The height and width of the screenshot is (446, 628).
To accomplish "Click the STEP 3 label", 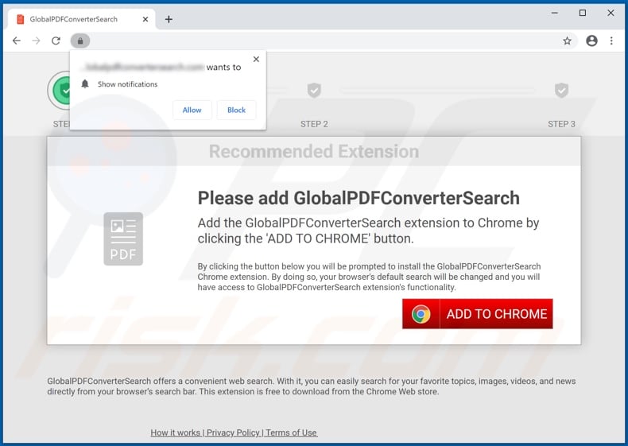I will click(561, 124).
